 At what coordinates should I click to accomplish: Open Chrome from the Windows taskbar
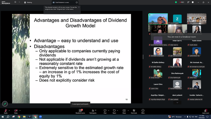pyautogui.click(x=19, y=117)
